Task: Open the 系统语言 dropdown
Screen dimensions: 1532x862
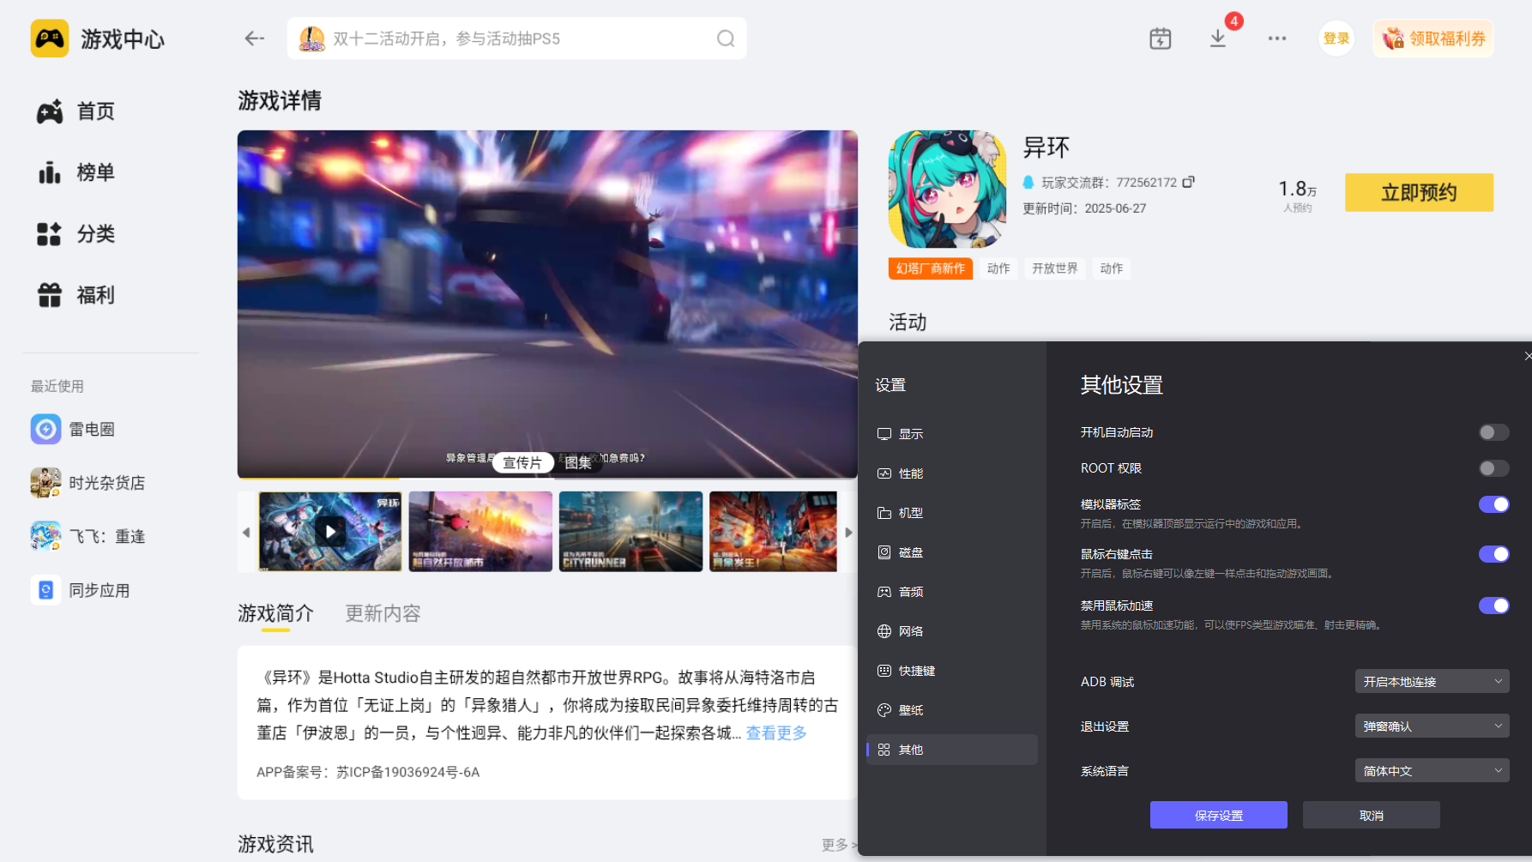Action: click(1432, 771)
